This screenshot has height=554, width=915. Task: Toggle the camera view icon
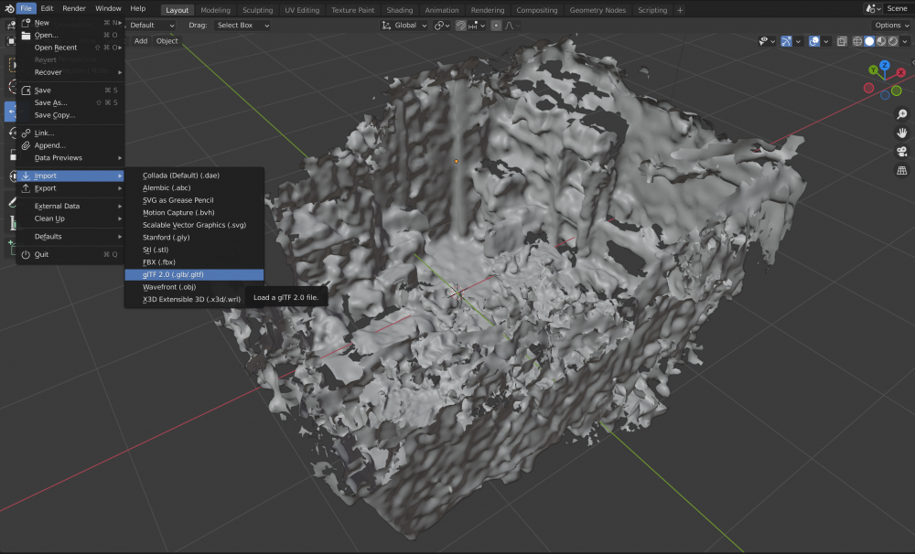[901, 152]
